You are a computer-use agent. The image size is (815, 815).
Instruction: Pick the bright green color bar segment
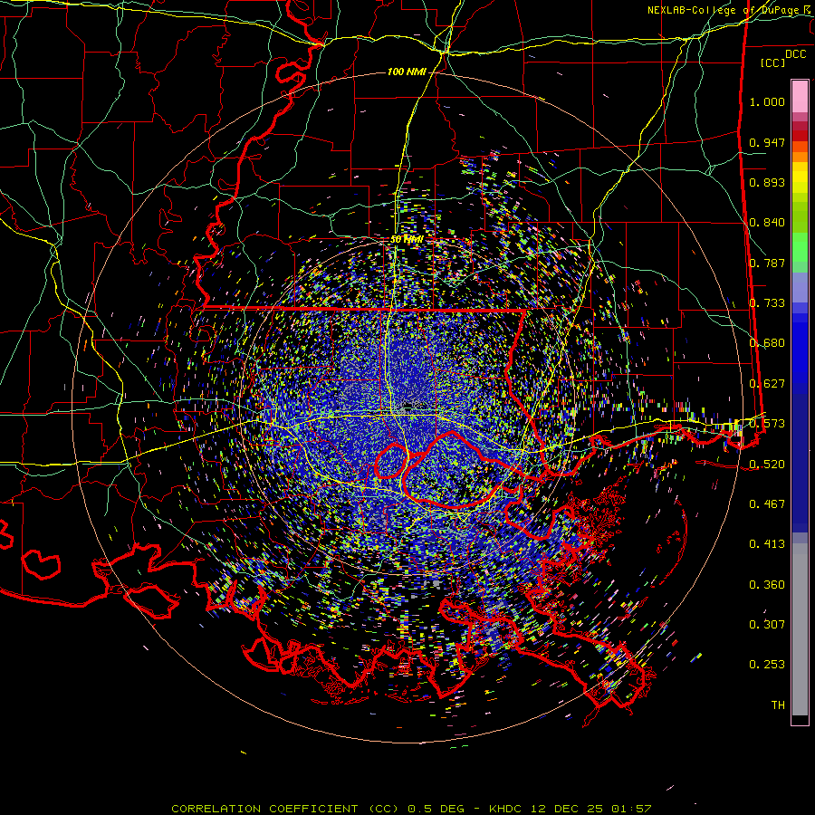click(x=800, y=247)
